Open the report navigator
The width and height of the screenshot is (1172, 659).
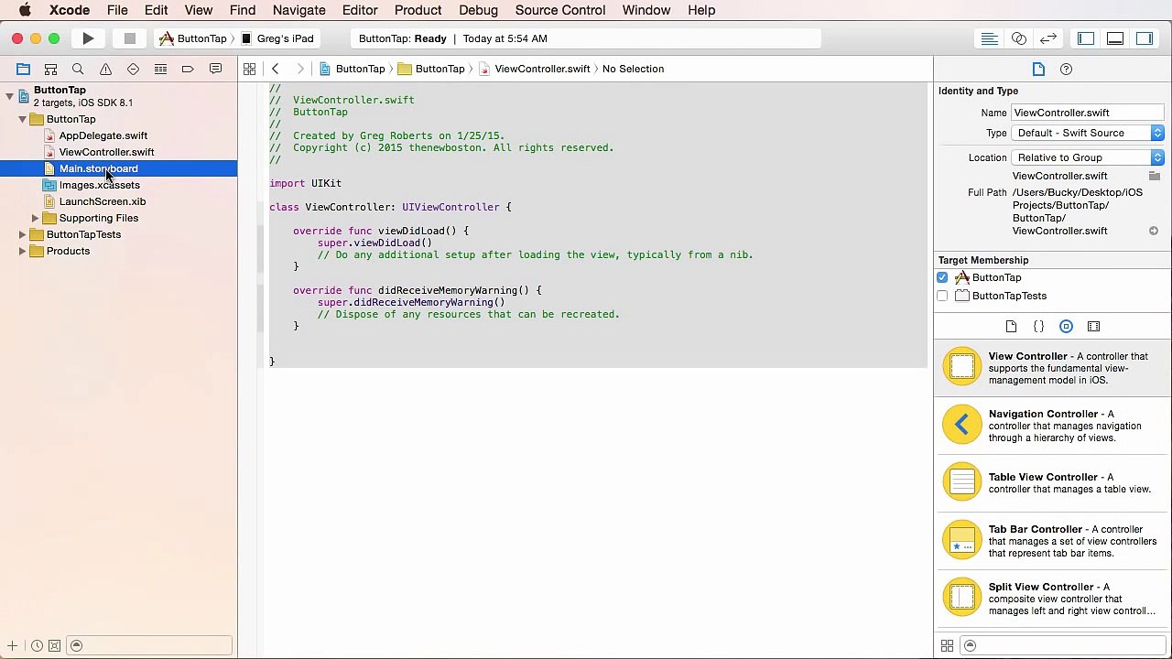215,69
